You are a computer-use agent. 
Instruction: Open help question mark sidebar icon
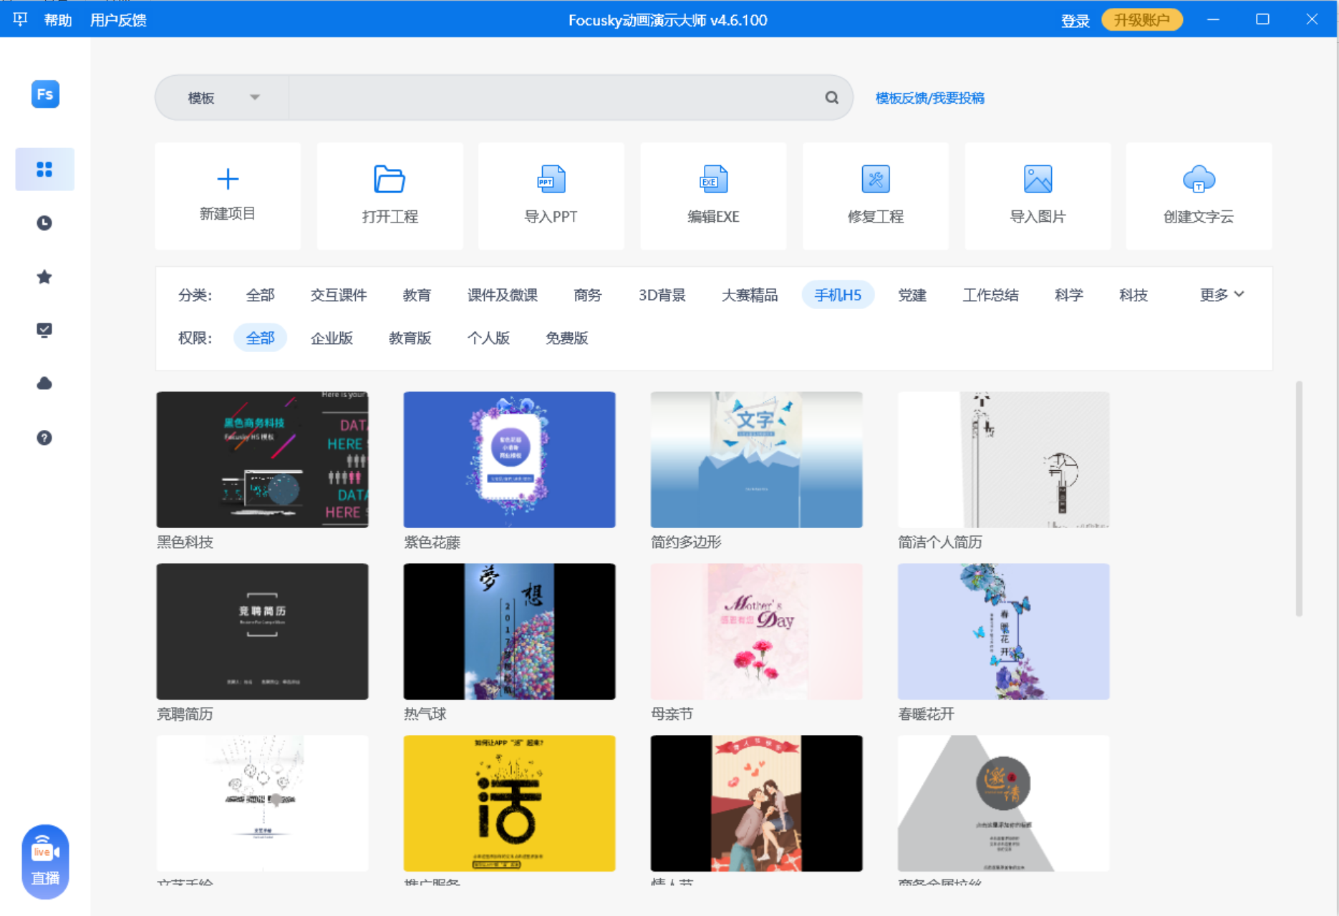pyautogui.click(x=44, y=438)
